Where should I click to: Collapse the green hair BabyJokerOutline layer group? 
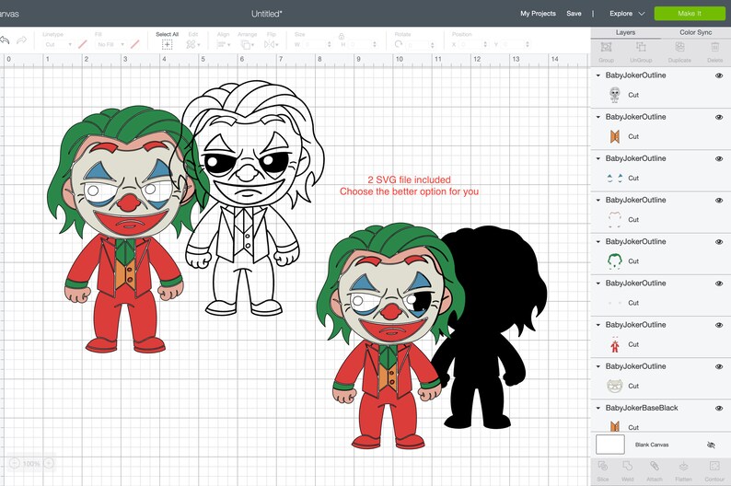[x=598, y=242]
